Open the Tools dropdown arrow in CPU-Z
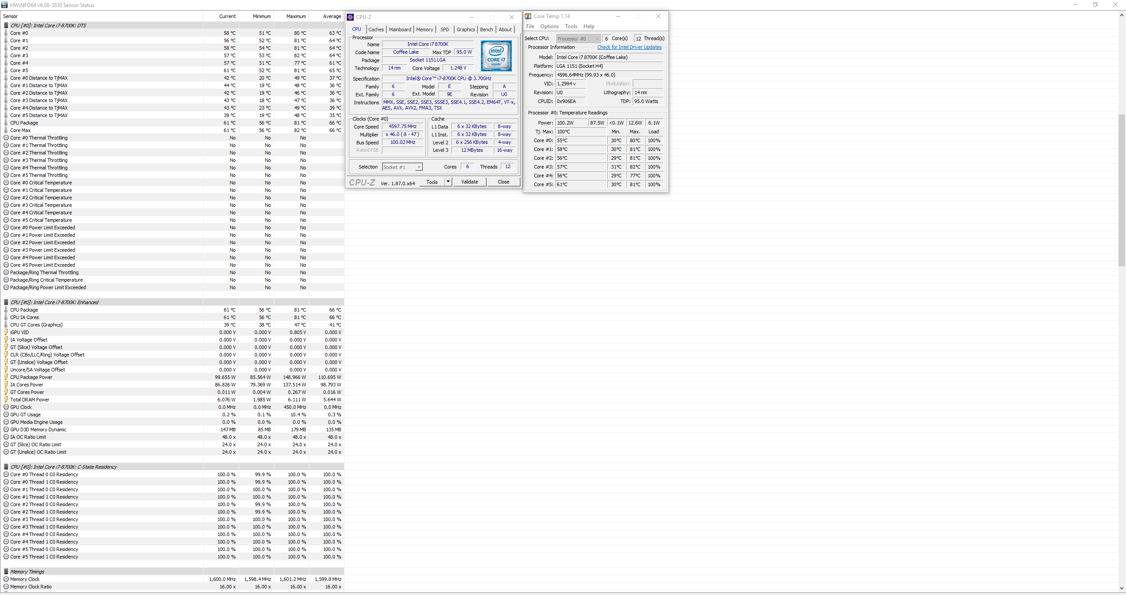This screenshot has width=1126, height=595. [x=448, y=182]
